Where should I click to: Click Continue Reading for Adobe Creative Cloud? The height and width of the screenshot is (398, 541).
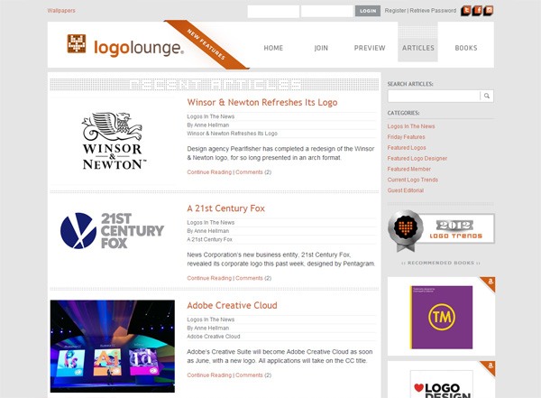click(x=209, y=375)
